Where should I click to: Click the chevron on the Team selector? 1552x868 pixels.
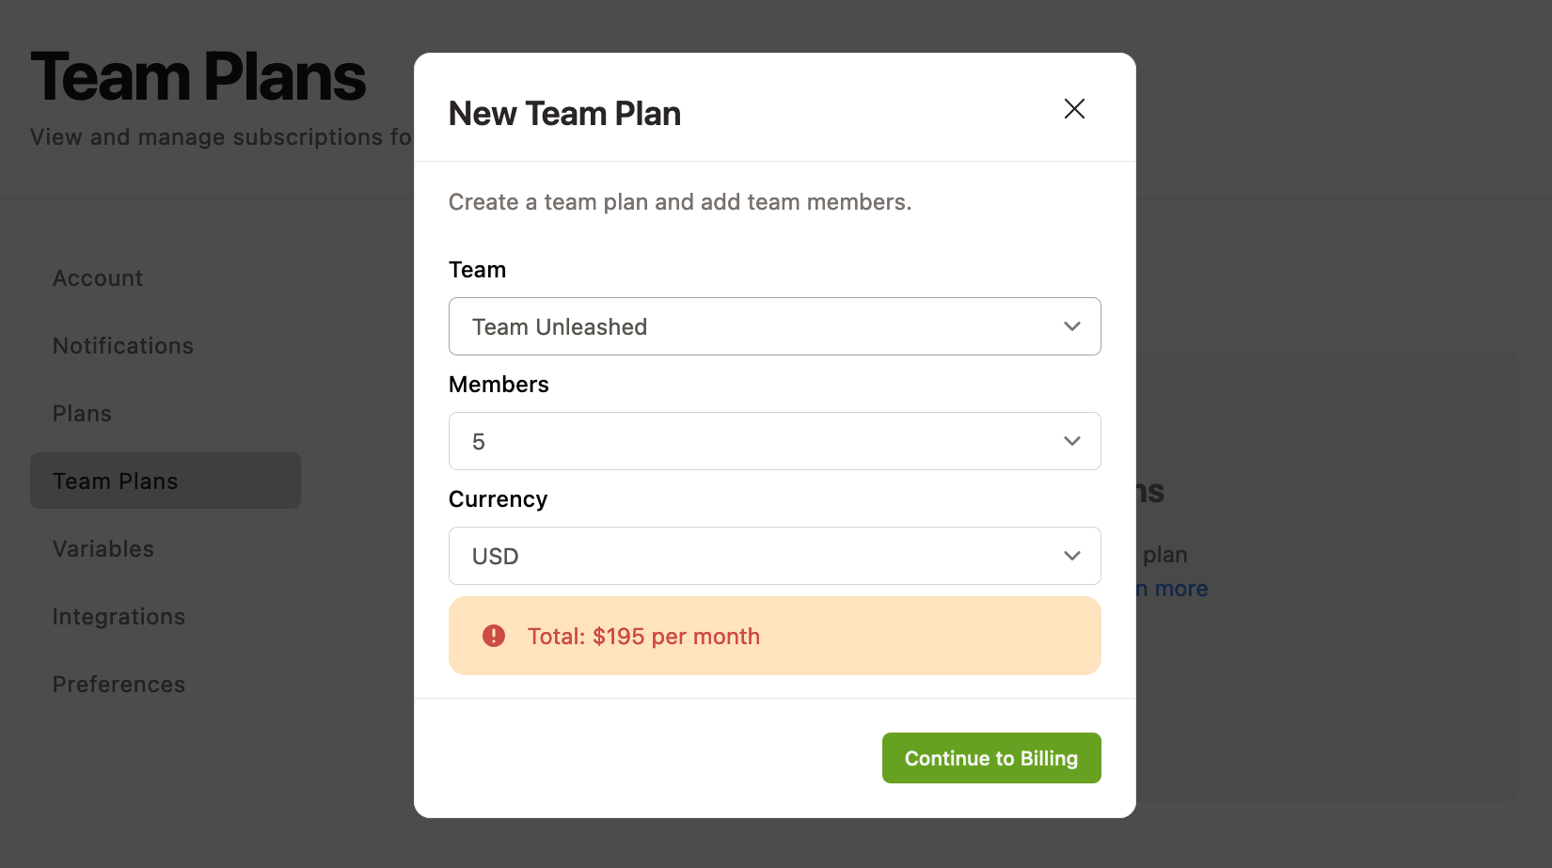pyautogui.click(x=1071, y=326)
